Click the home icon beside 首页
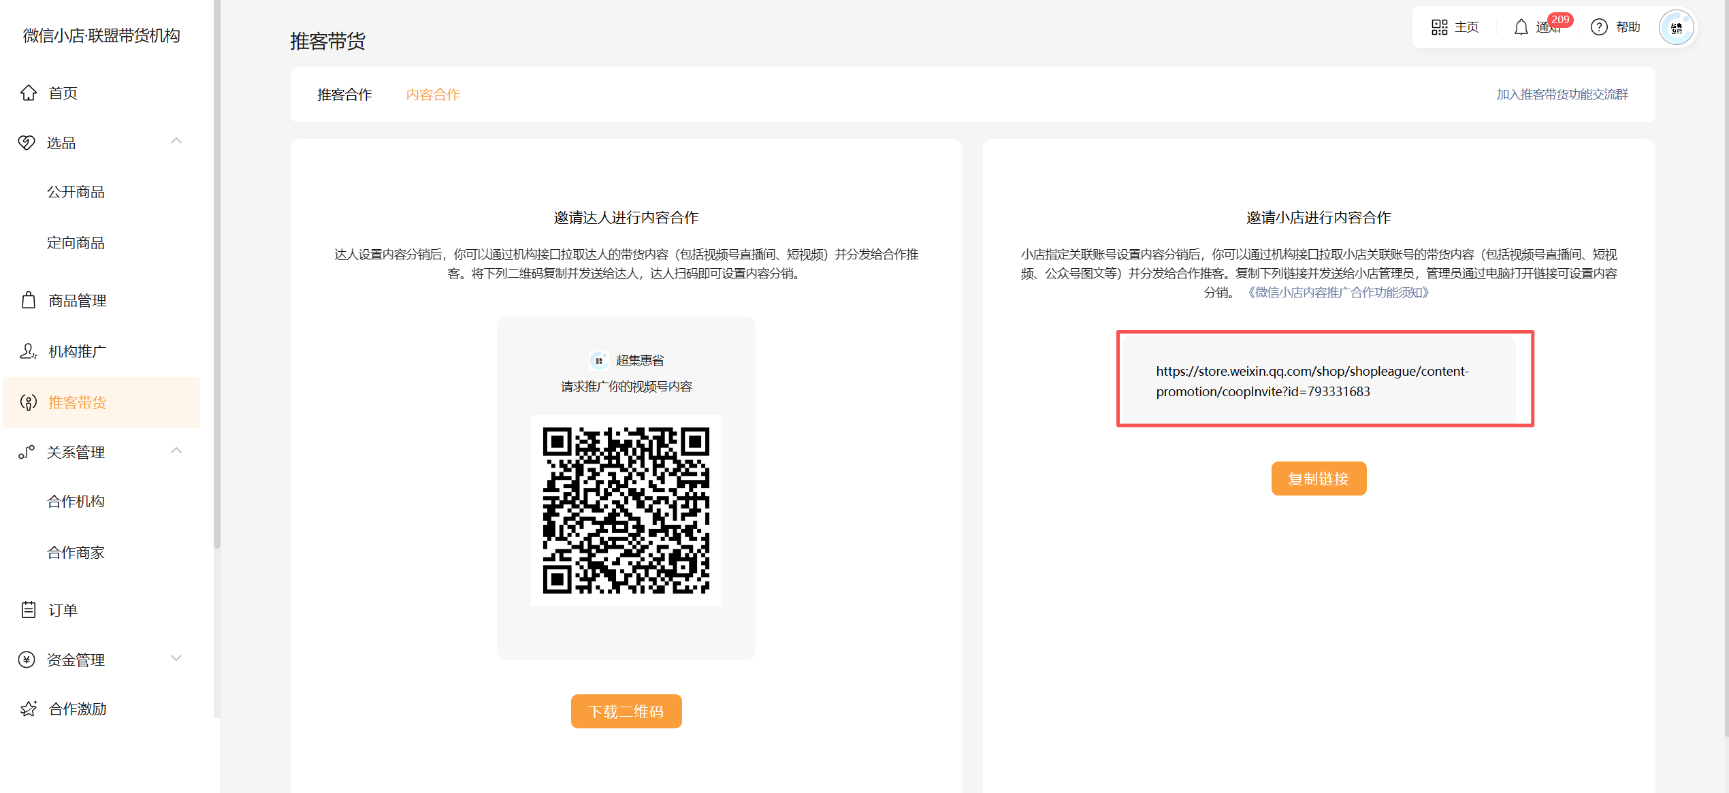The image size is (1729, 793). [x=29, y=93]
